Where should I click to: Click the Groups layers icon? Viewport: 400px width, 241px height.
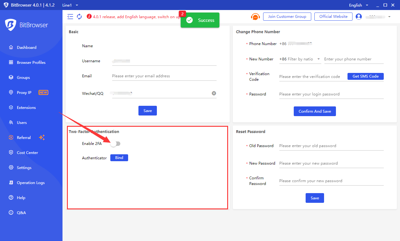(x=11, y=78)
